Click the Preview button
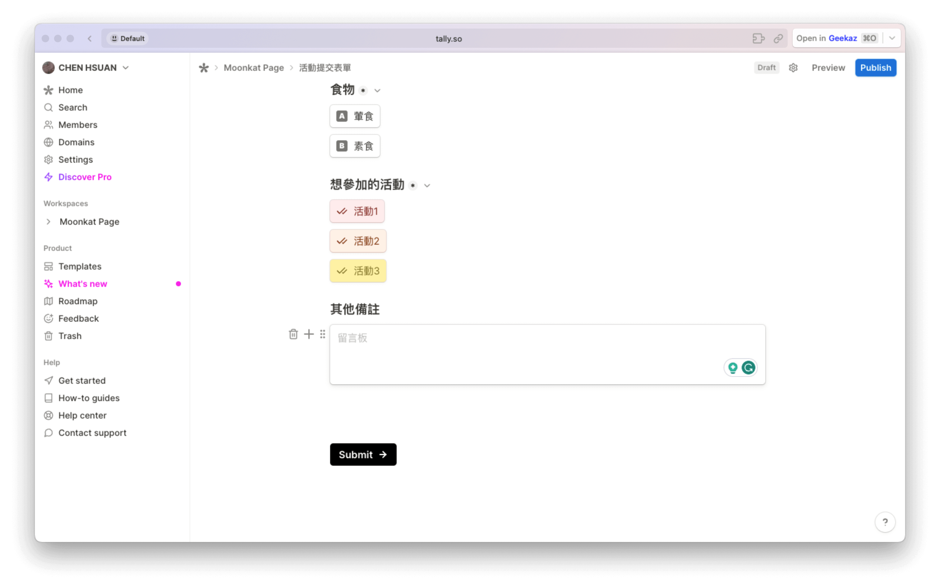The image size is (940, 588). click(828, 68)
